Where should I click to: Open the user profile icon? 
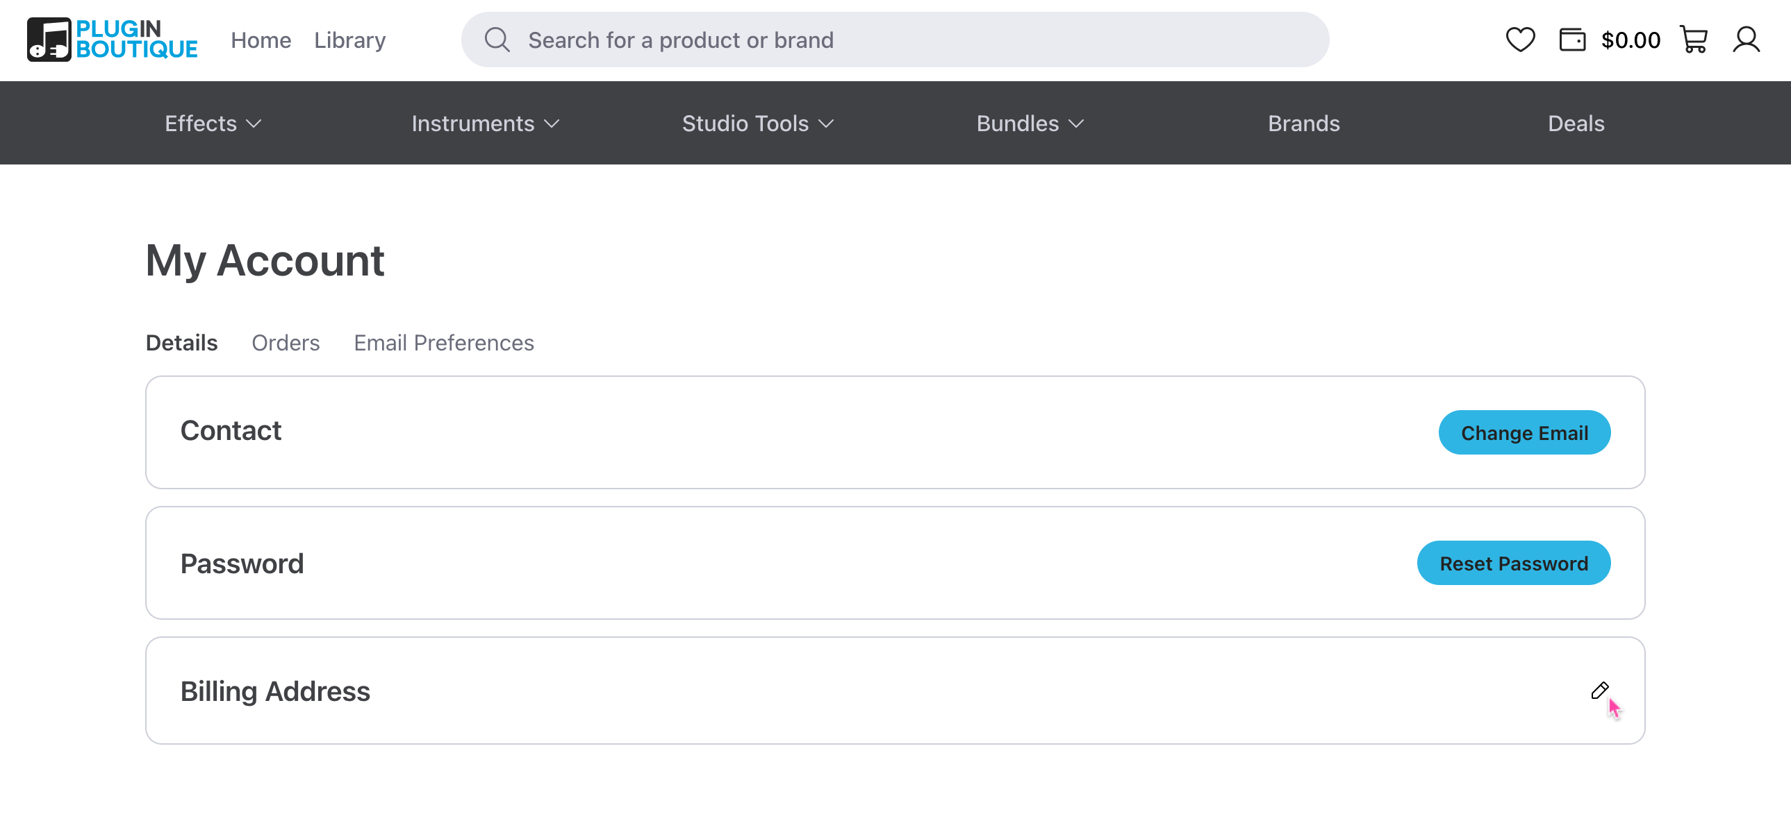(x=1746, y=40)
